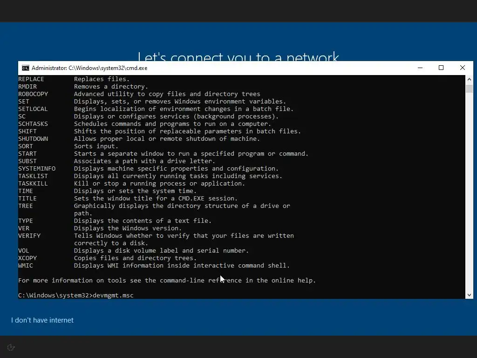Click the ROBOCOPY command name
477x358 pixels.
click(33, 94)
